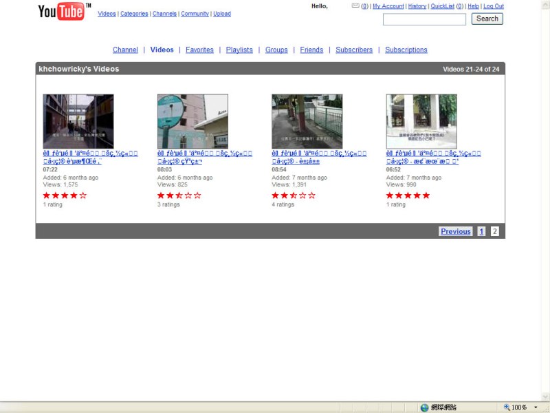Click the QuickList count (0) link
Viewport: 550px width, 413px height.
(x=459, y=6)
